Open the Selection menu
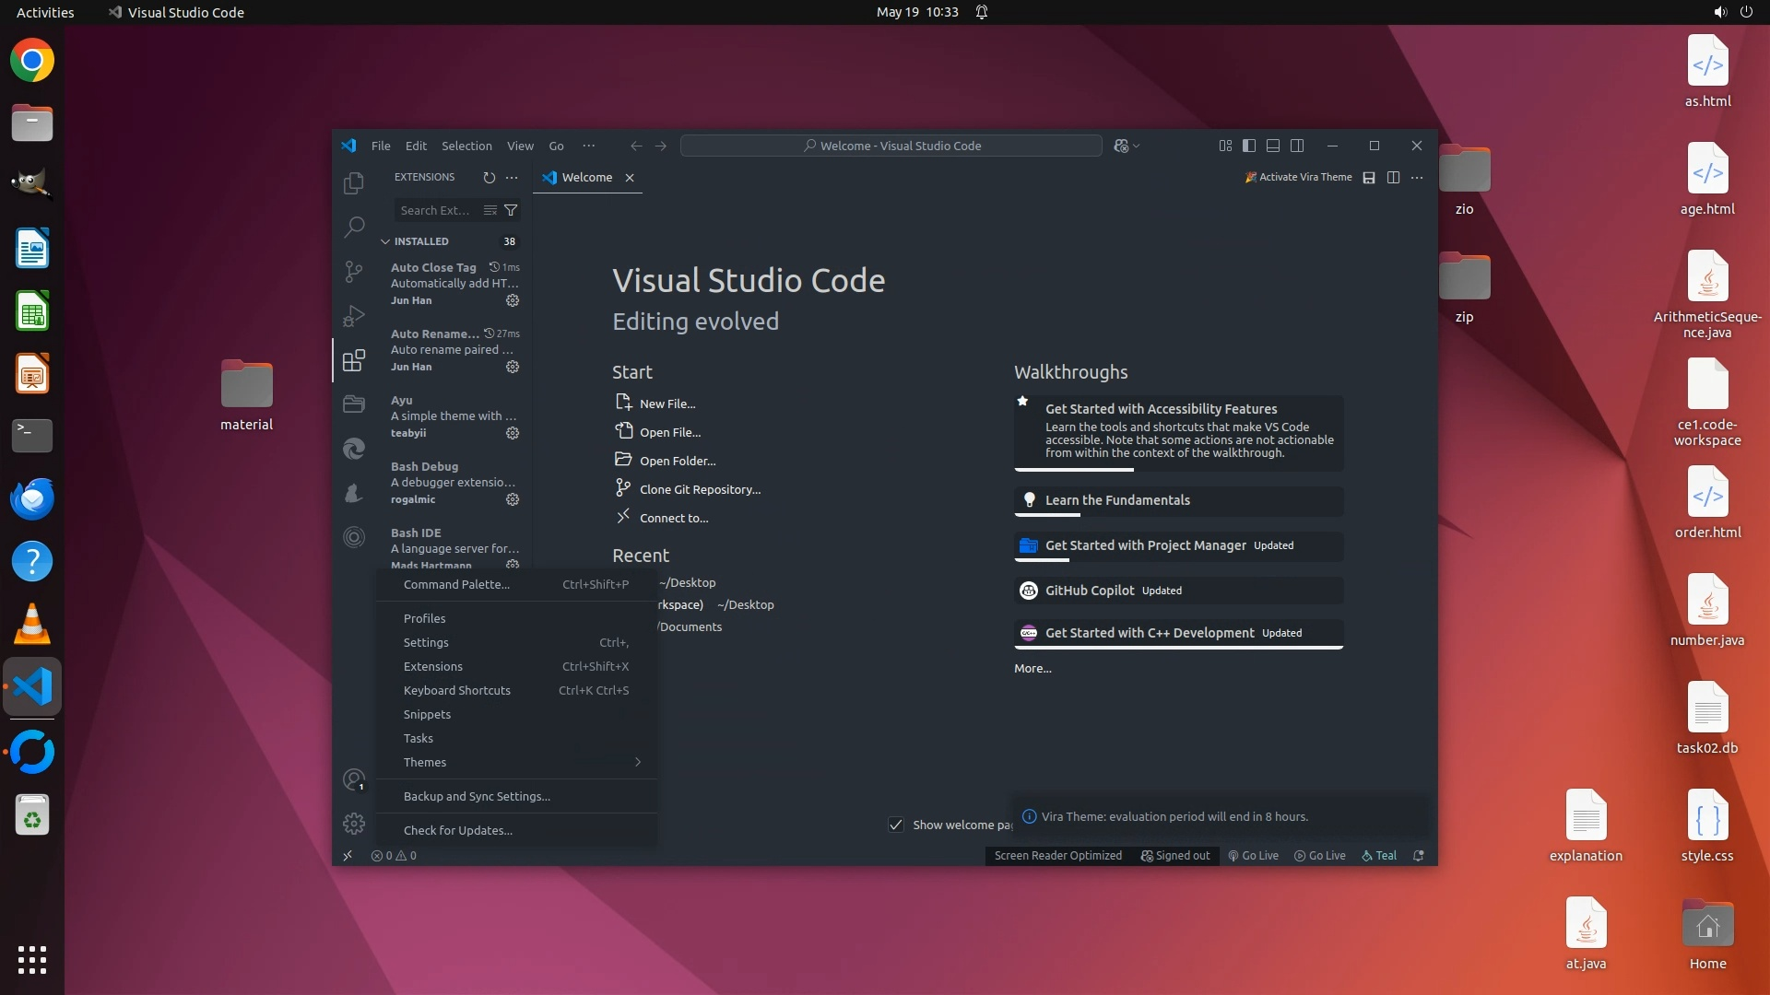Screen dimensions: 1770x995 [x=466, y=146]
